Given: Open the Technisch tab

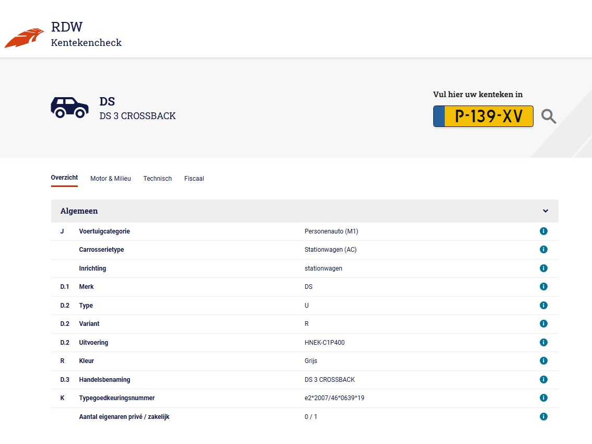Looking at the screenshot, I should pos(158,178).
